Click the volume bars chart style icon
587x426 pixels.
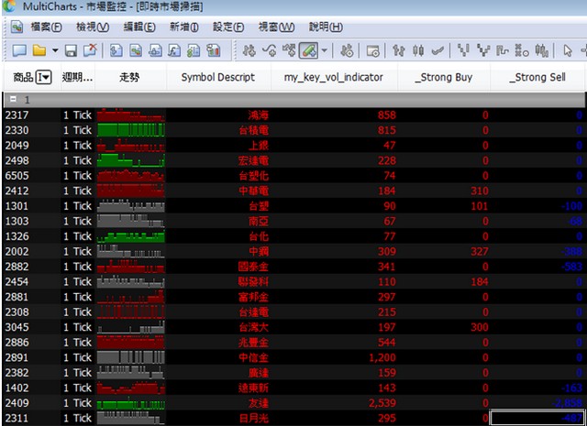coord(542,50)
